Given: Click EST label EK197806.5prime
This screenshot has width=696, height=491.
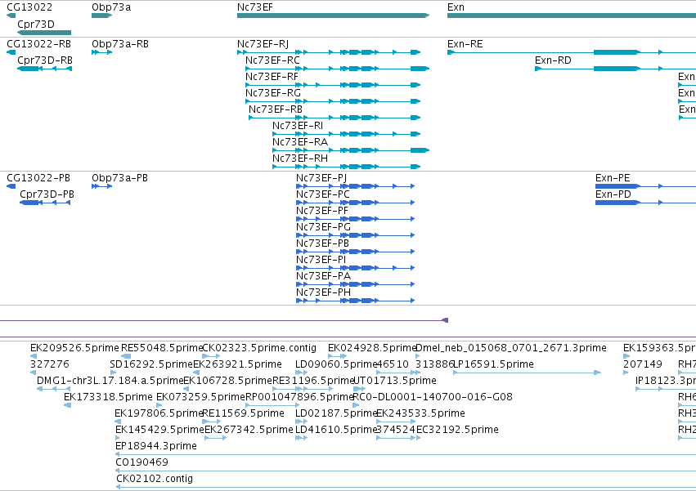Looking at the screenshot, I should [x=159, y=413].
